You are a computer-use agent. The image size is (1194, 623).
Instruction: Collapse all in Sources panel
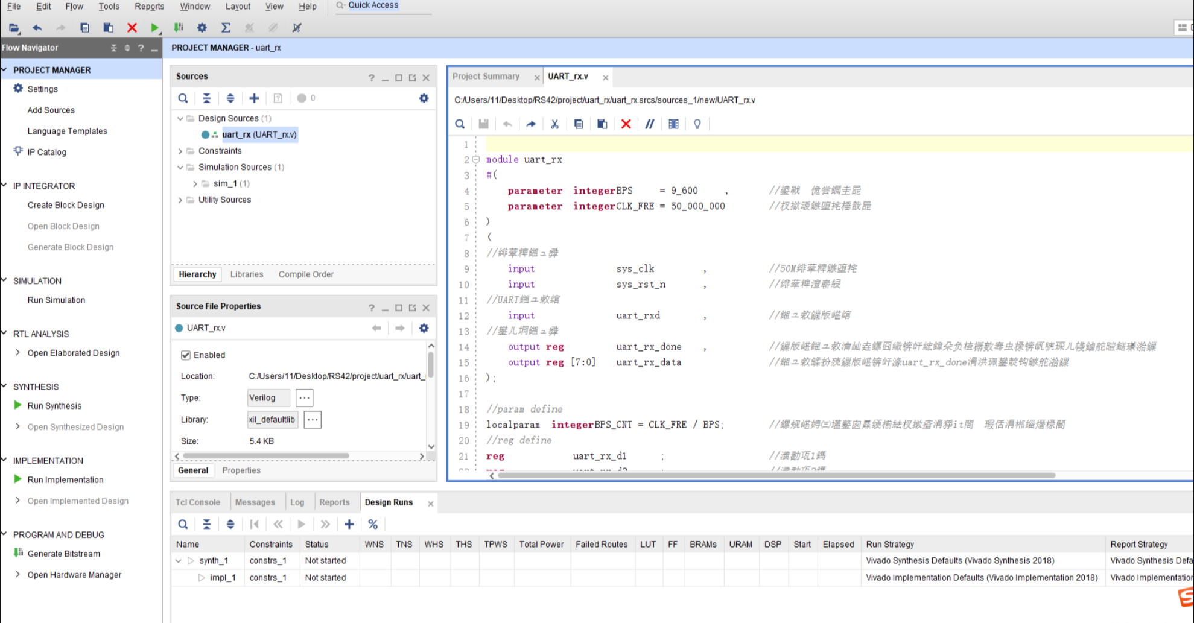point(207,98)
